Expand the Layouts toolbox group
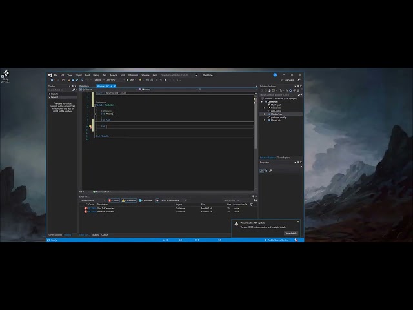Viewport: 413px width, 310px height. [x=49, y=94]
